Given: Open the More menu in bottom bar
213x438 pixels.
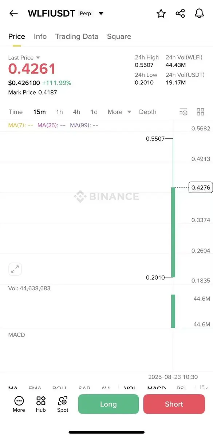Looking at the screenshot, I should (19, 404).
